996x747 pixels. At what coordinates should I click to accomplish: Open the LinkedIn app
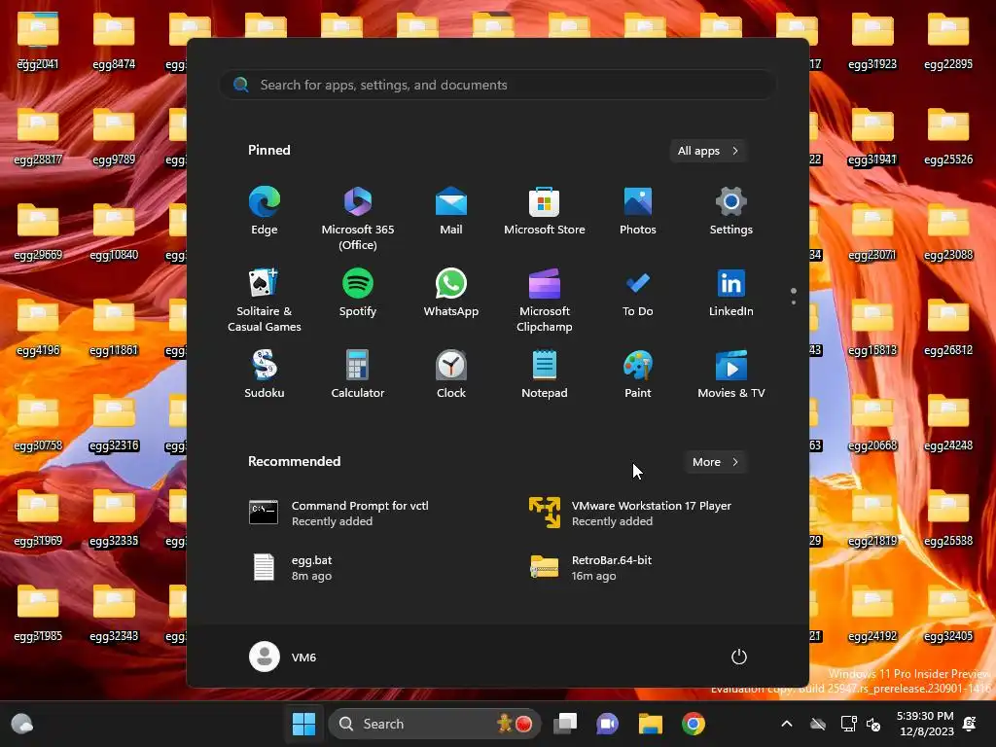731,293
